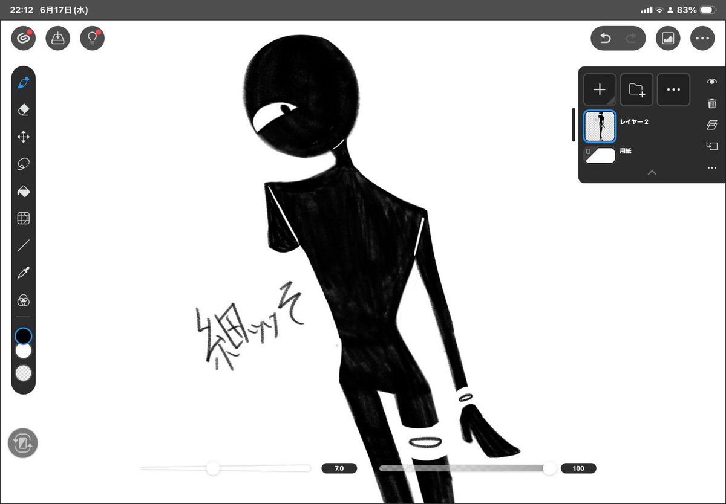Click the brush size slider handle

(213, 468)
